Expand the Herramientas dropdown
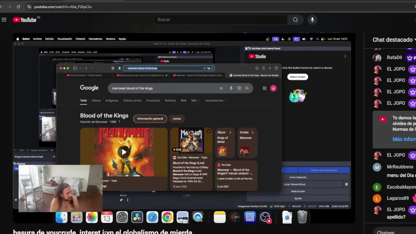 (215, 100)
